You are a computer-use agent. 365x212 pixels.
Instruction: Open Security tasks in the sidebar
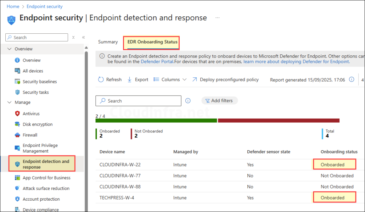36,92
